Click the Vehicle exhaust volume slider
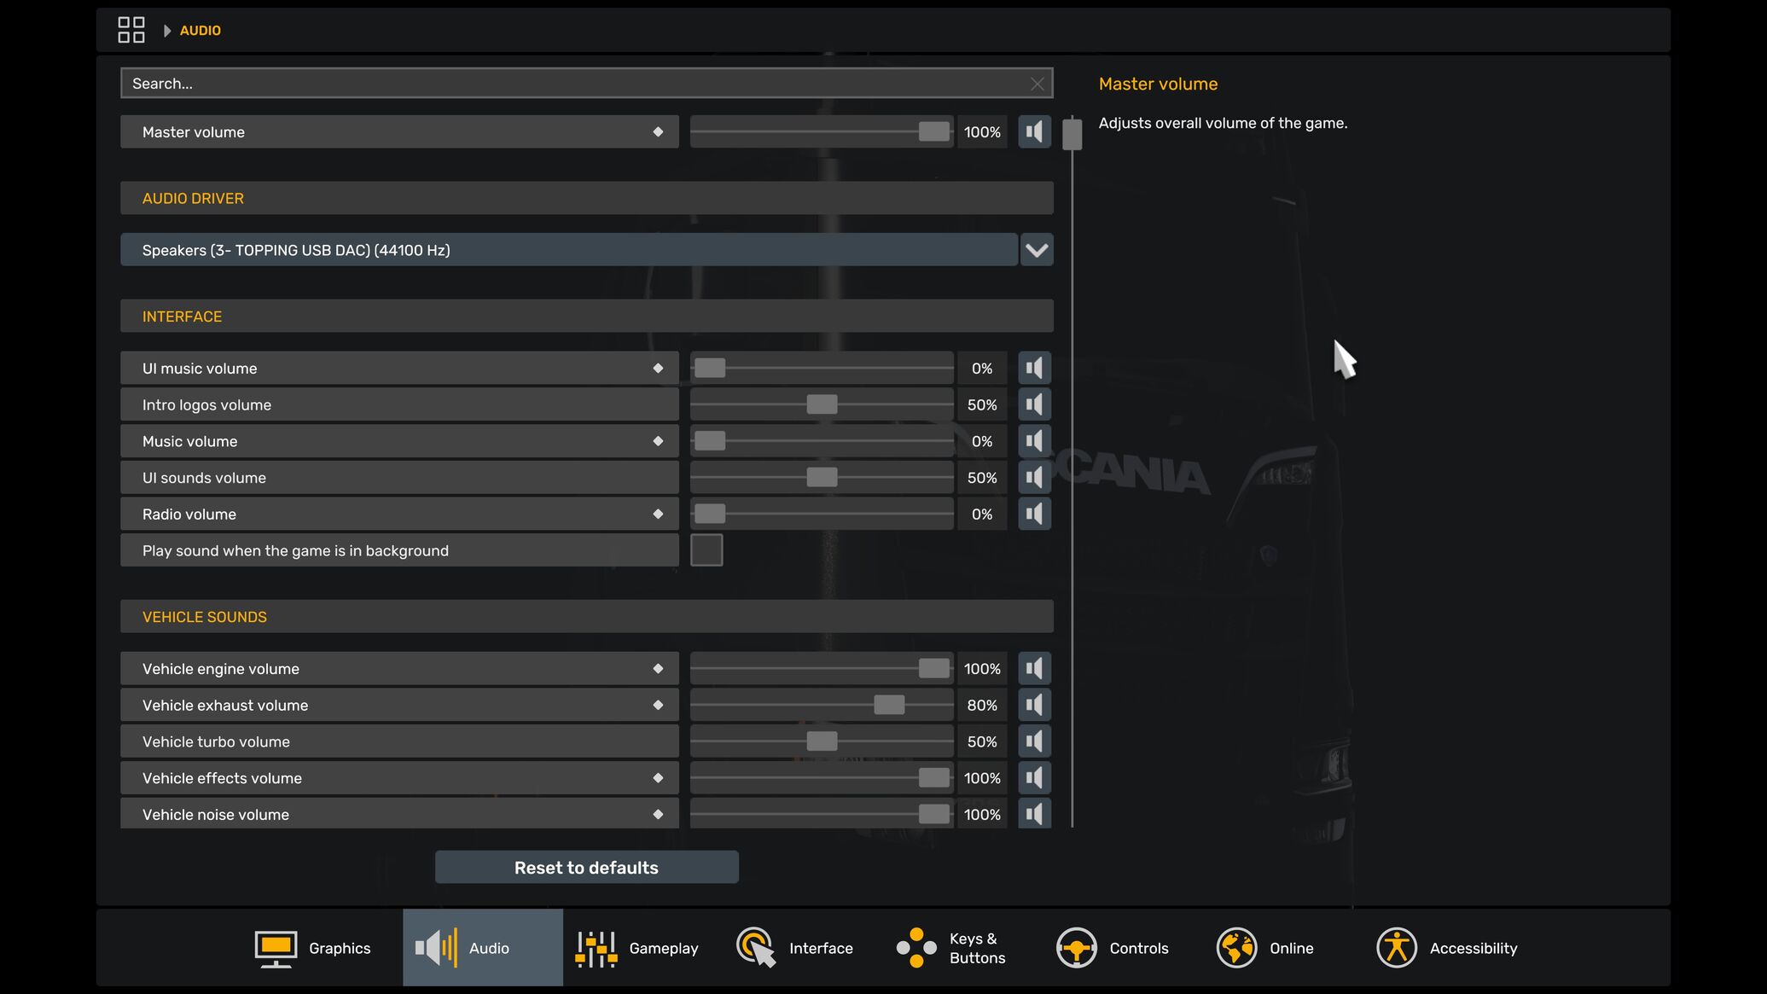 822,705
